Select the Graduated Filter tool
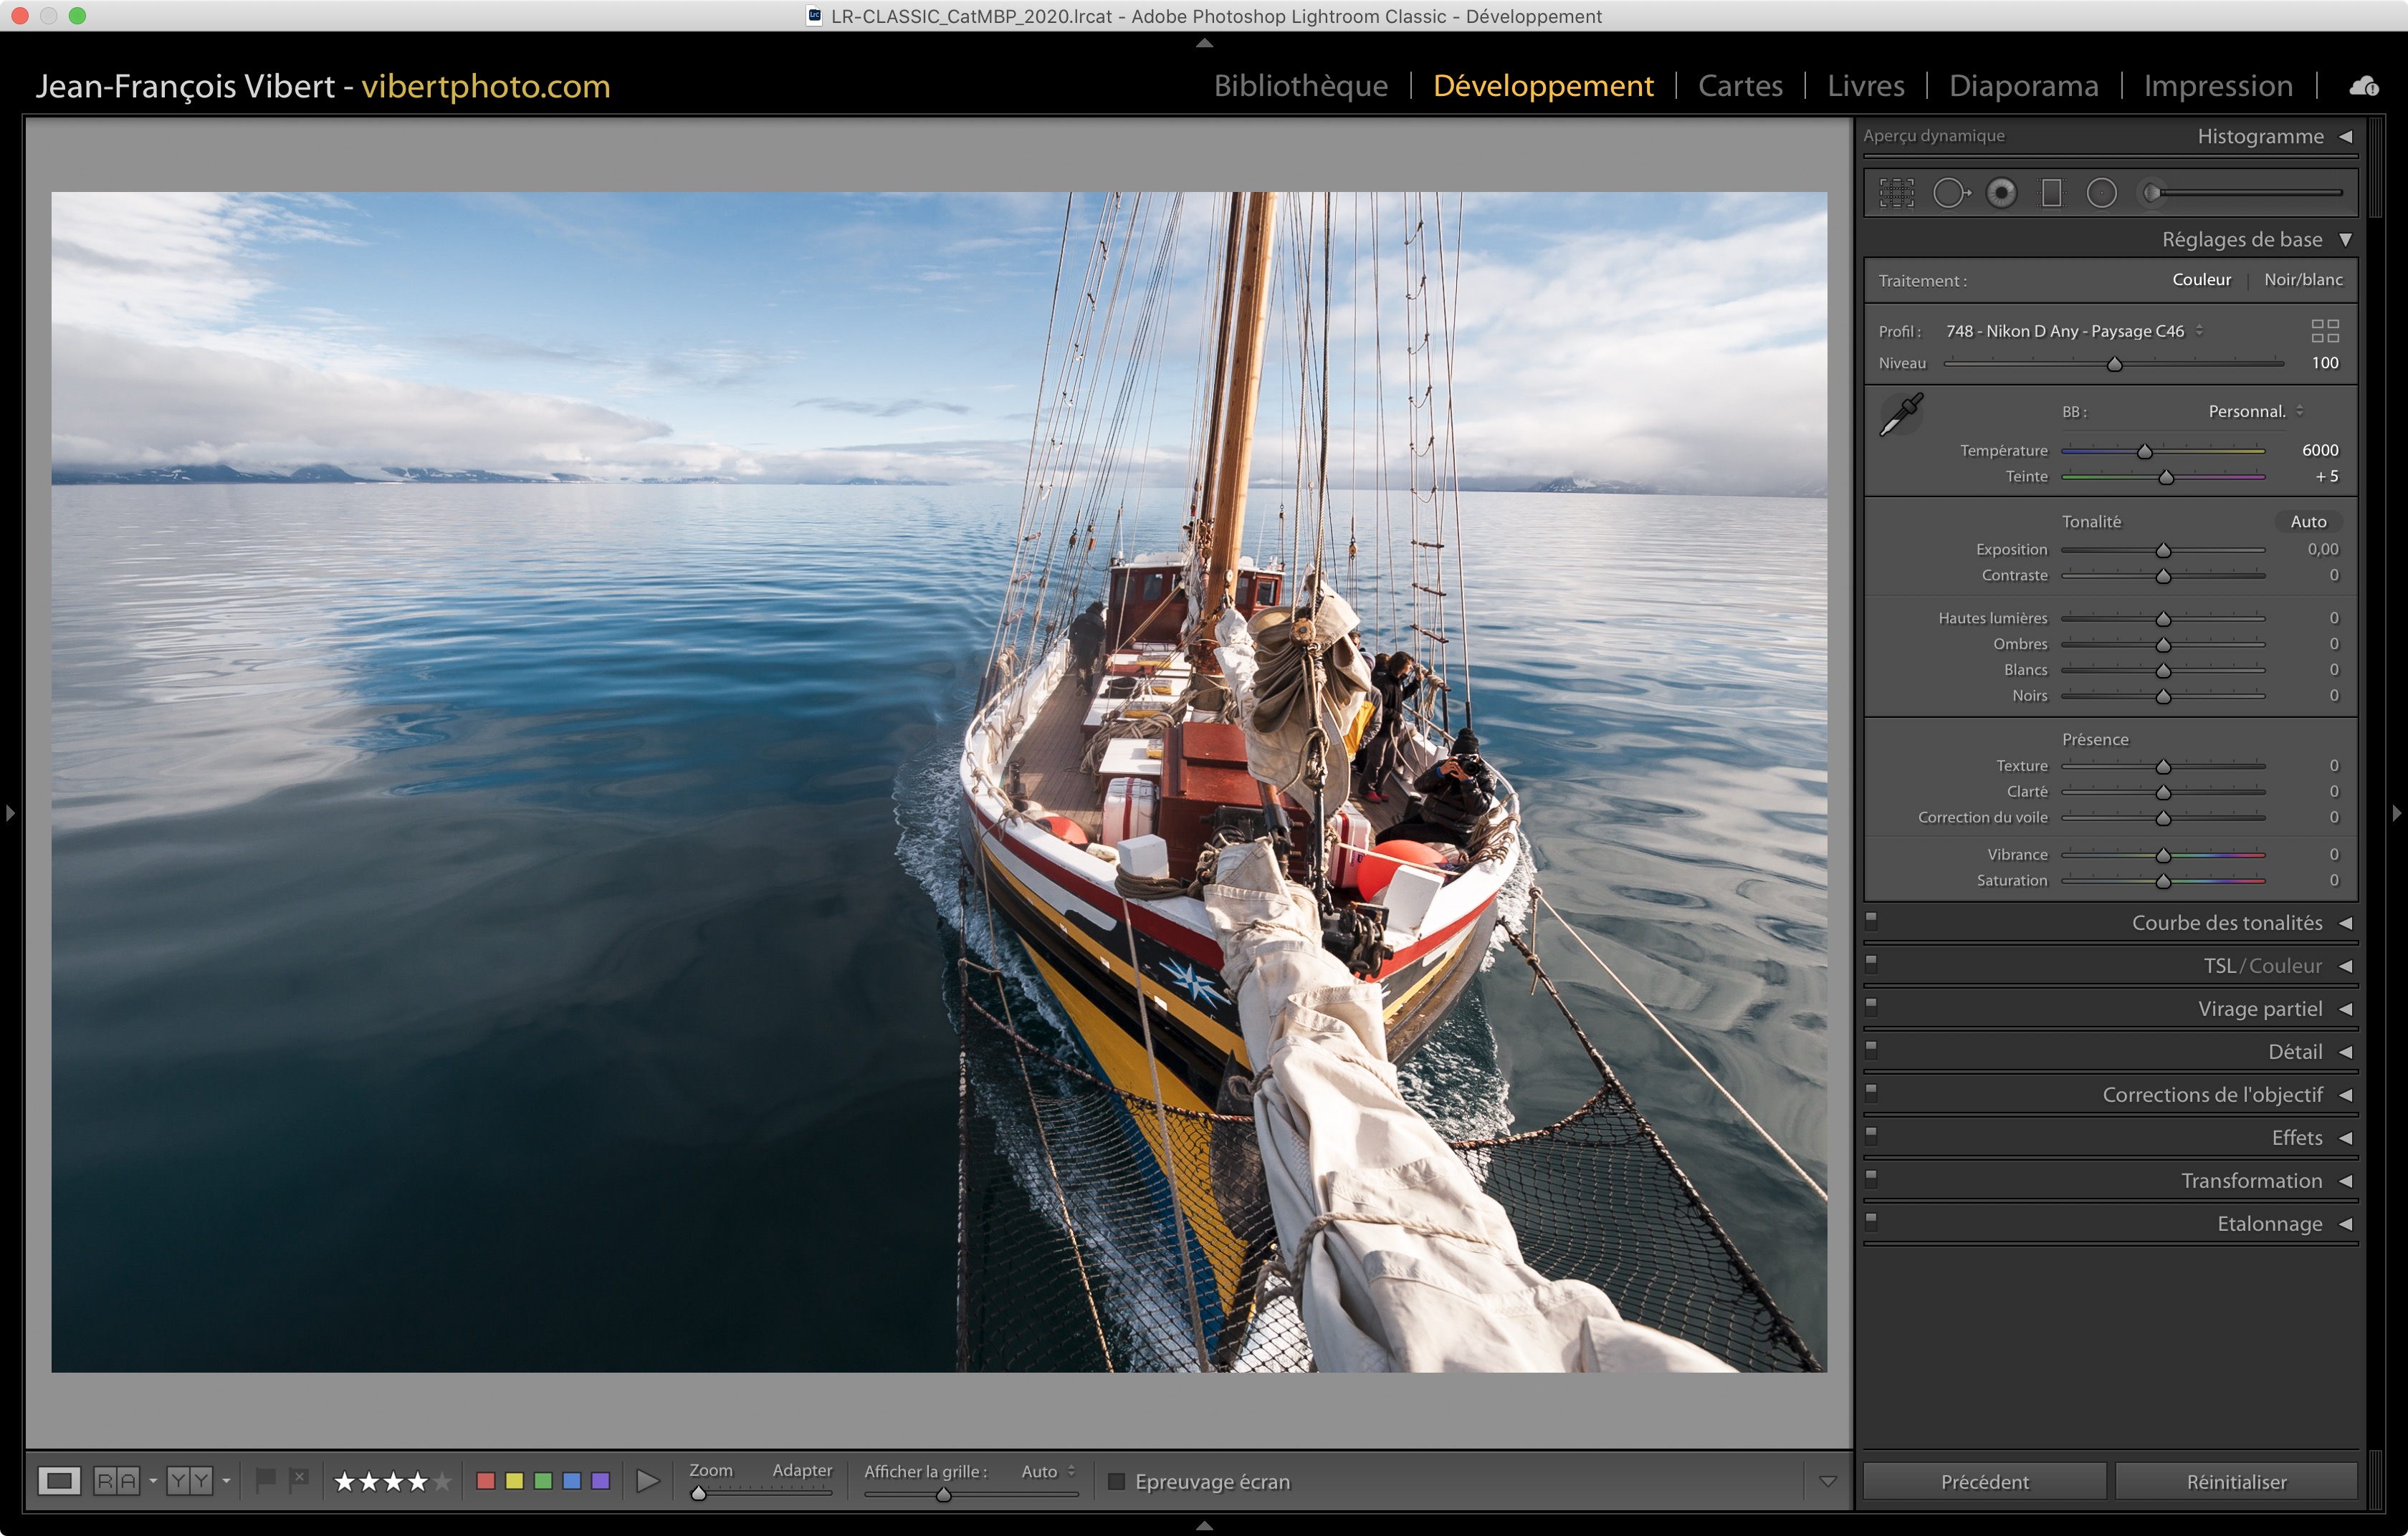Screen dimensions: 2408x1536 point(2051,193)
